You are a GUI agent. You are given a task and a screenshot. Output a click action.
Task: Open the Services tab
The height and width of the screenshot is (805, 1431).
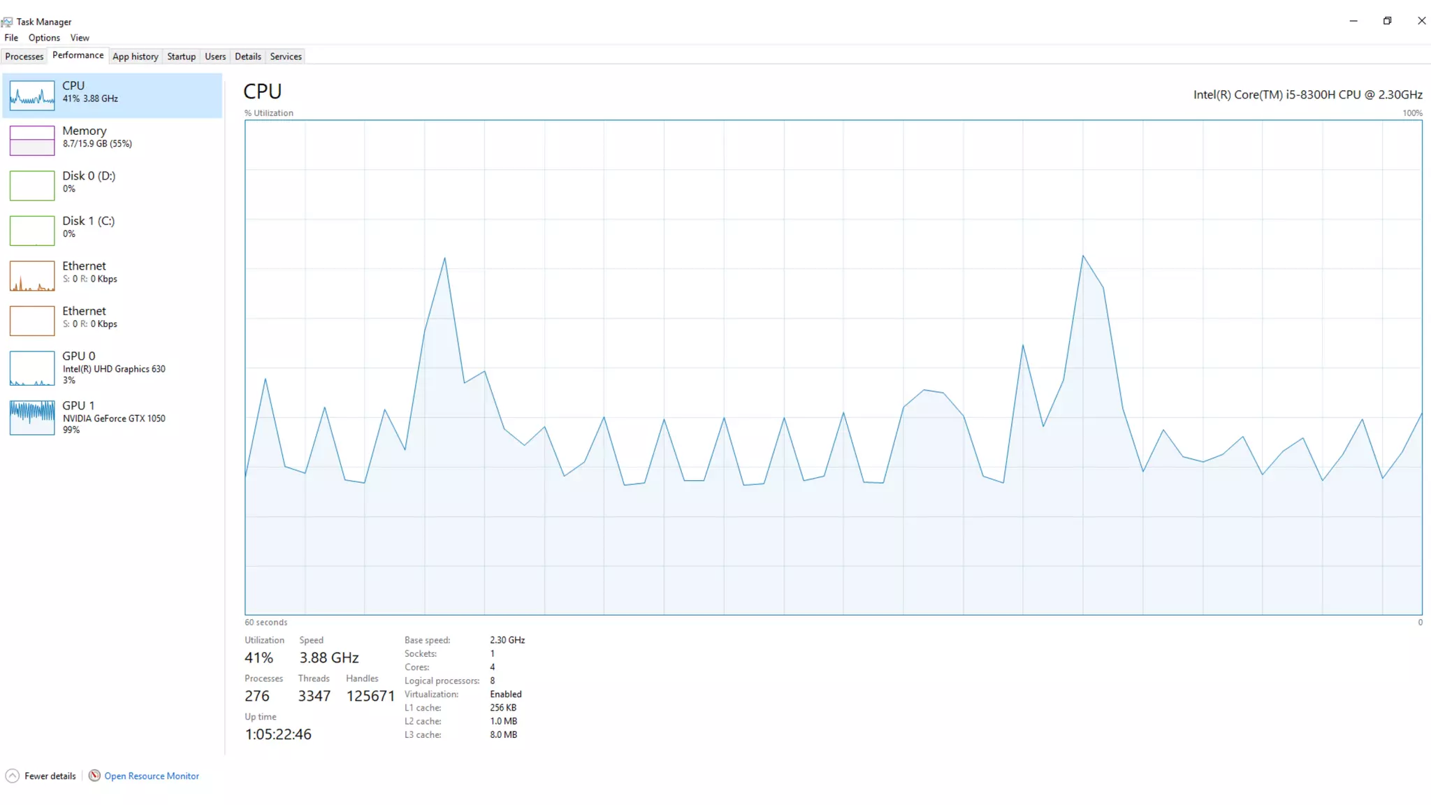click(286, 57)
